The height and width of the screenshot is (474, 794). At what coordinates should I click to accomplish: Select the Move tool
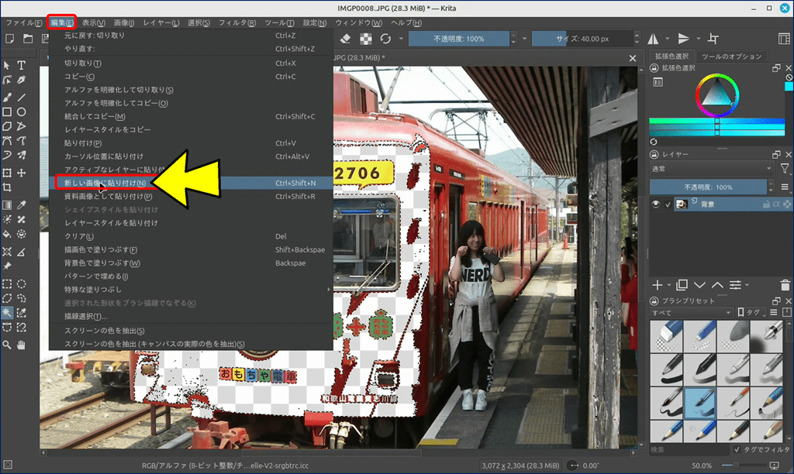(x=22, y=172)
